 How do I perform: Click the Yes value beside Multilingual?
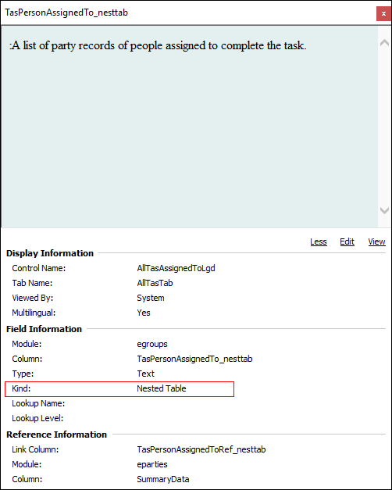[144, 313]
